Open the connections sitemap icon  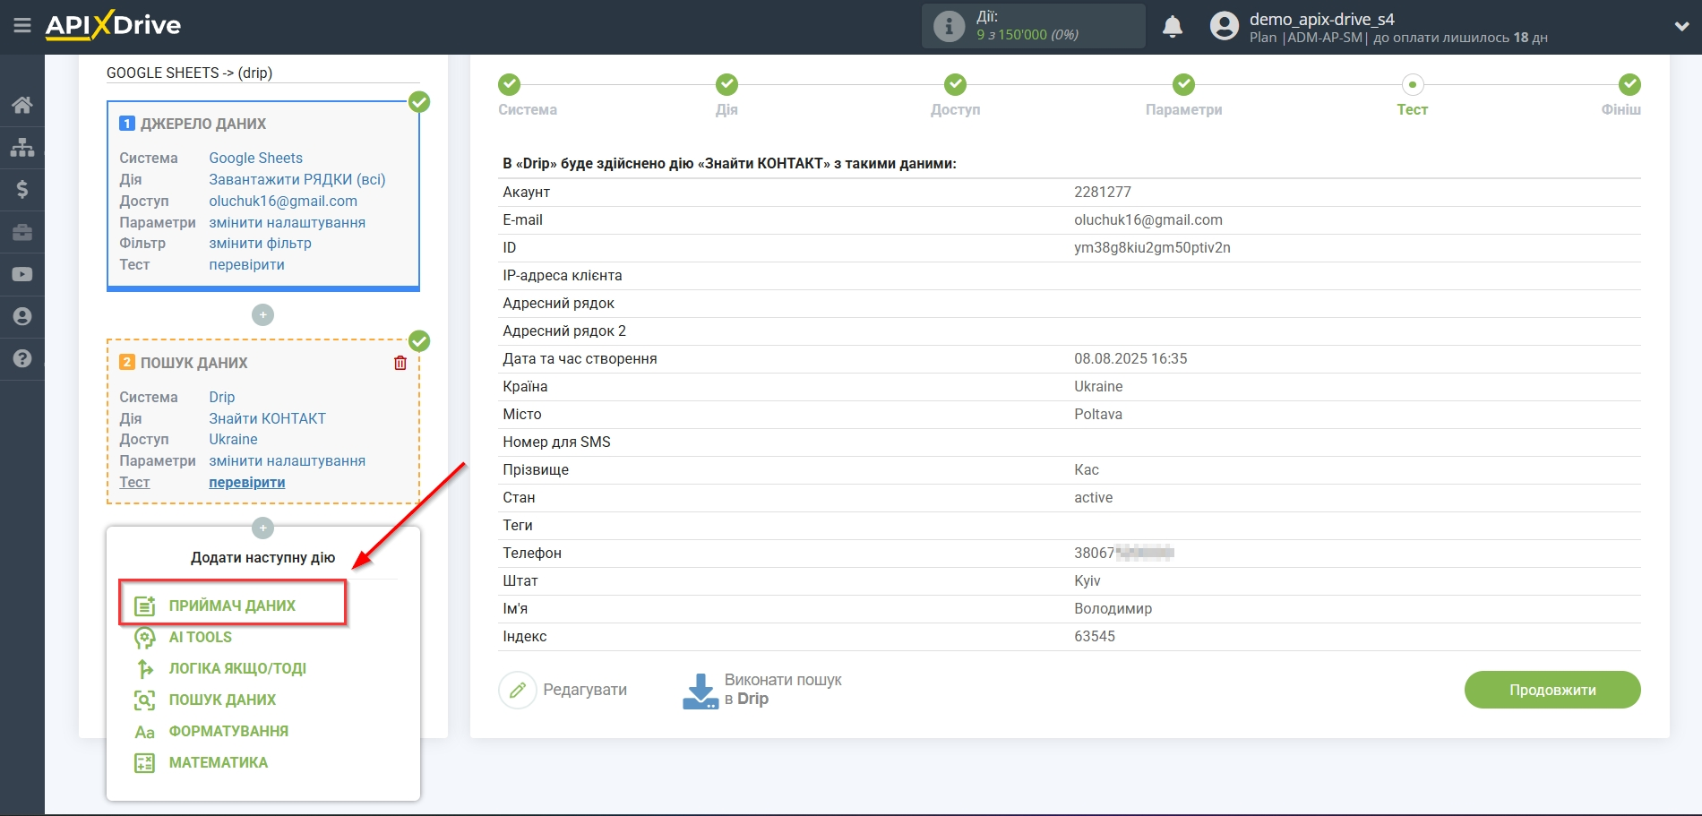point(22,147)
